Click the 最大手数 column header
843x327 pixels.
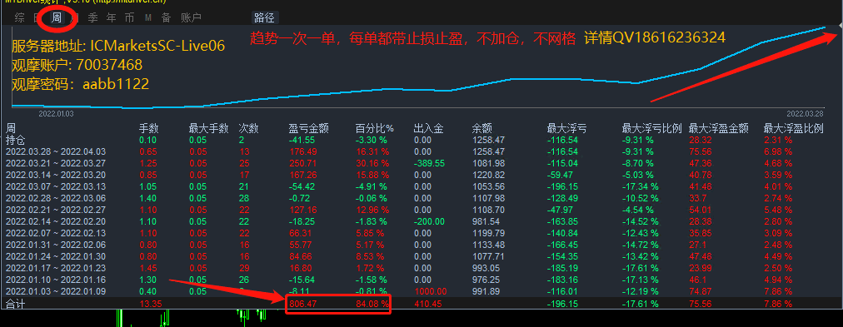[x=207, y=128]
